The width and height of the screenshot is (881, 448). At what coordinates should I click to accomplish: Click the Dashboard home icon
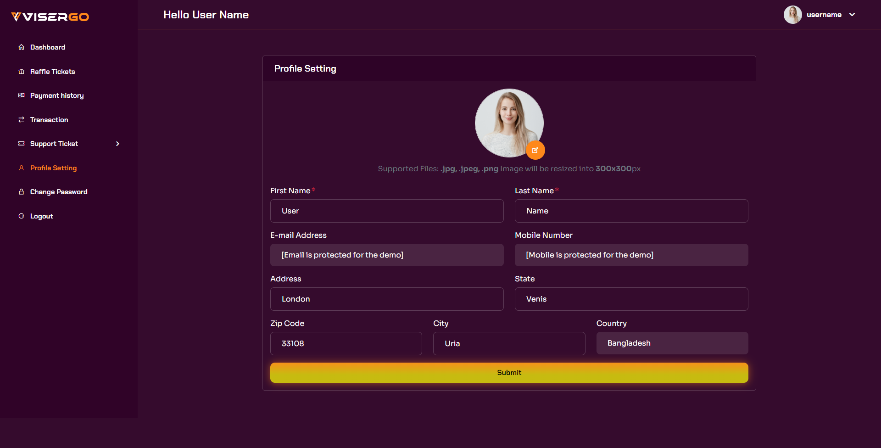point(21,47)
